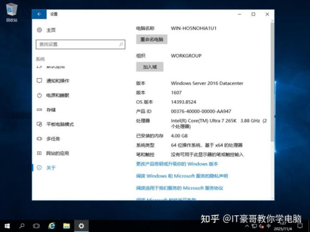310x232 pixels.
Task: Minimize the Settings window
Action: 239,14
